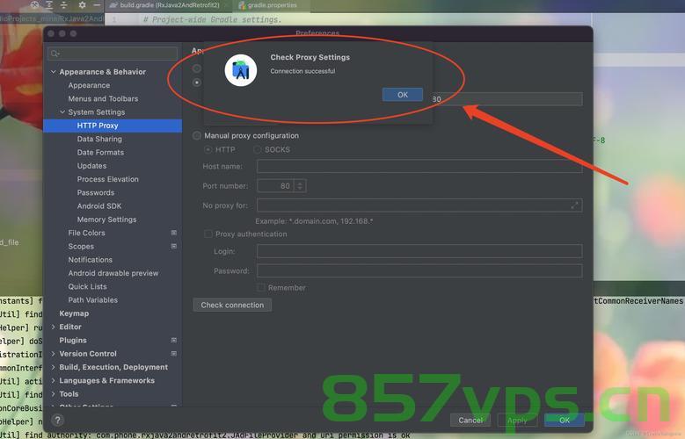Open Plugins settings
Image resolution: width=685 pixels, height=439 pixels.
(x=73, y=341)
